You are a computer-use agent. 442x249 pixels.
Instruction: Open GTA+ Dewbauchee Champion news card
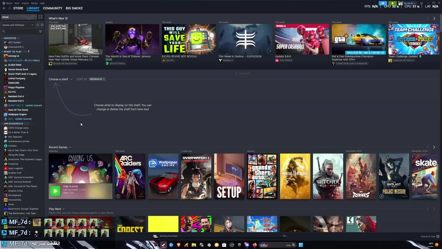pos(359,39)
